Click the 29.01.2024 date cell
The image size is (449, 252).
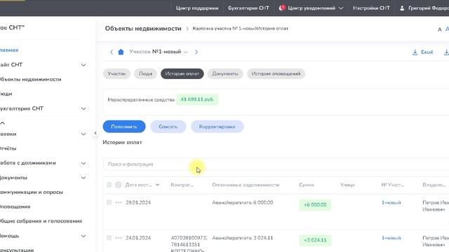138,202
